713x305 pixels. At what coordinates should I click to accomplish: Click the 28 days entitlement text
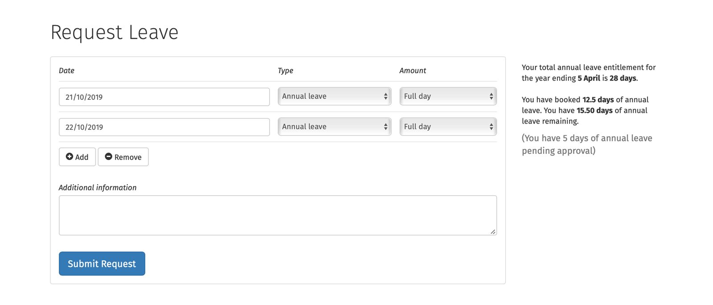[x=623, y=78]
